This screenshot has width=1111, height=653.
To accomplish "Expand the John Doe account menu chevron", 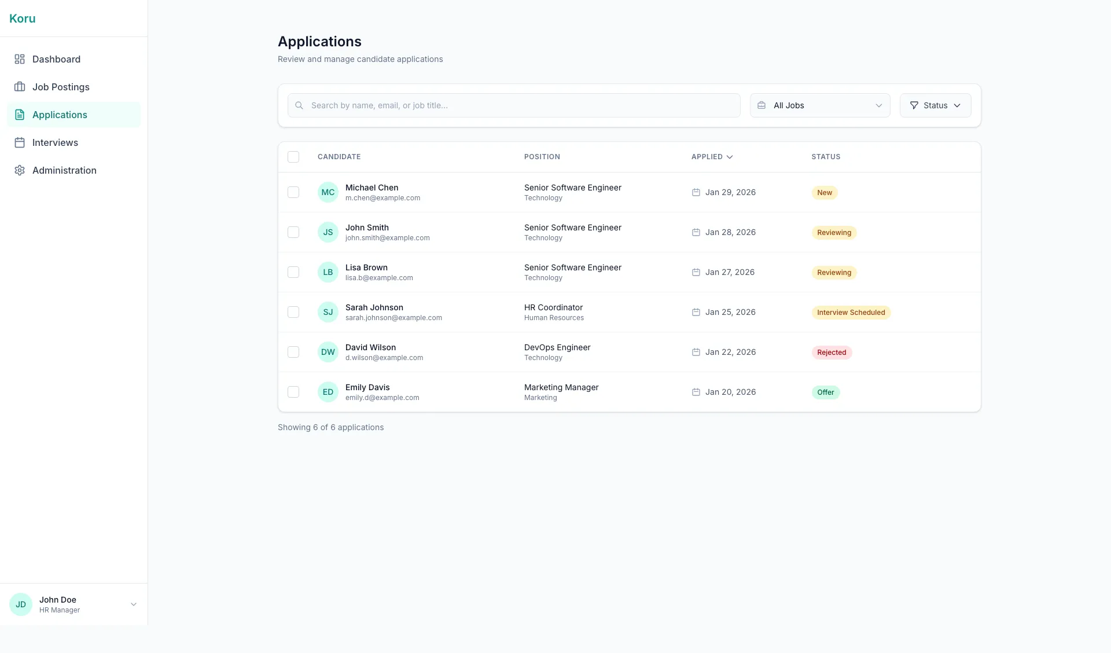I will pos(134,604).
